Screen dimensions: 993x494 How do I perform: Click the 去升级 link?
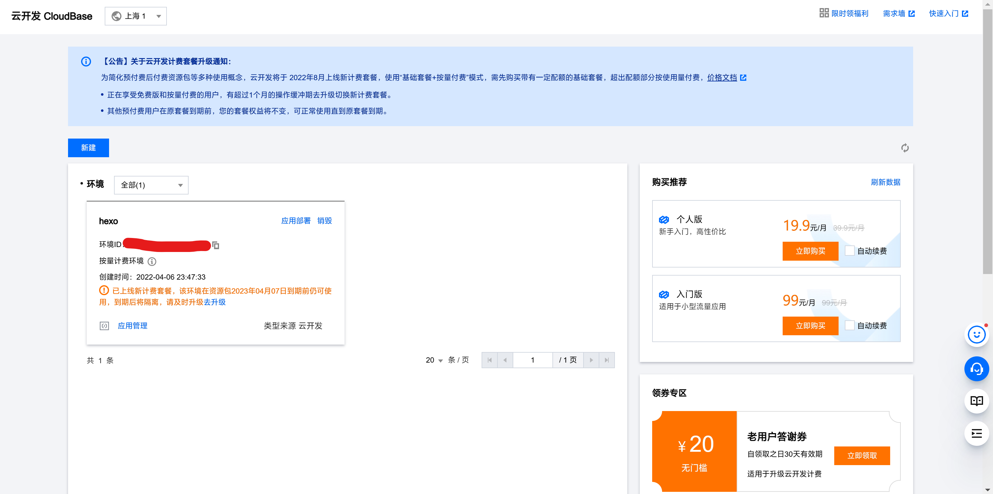[x=214, y=302]
